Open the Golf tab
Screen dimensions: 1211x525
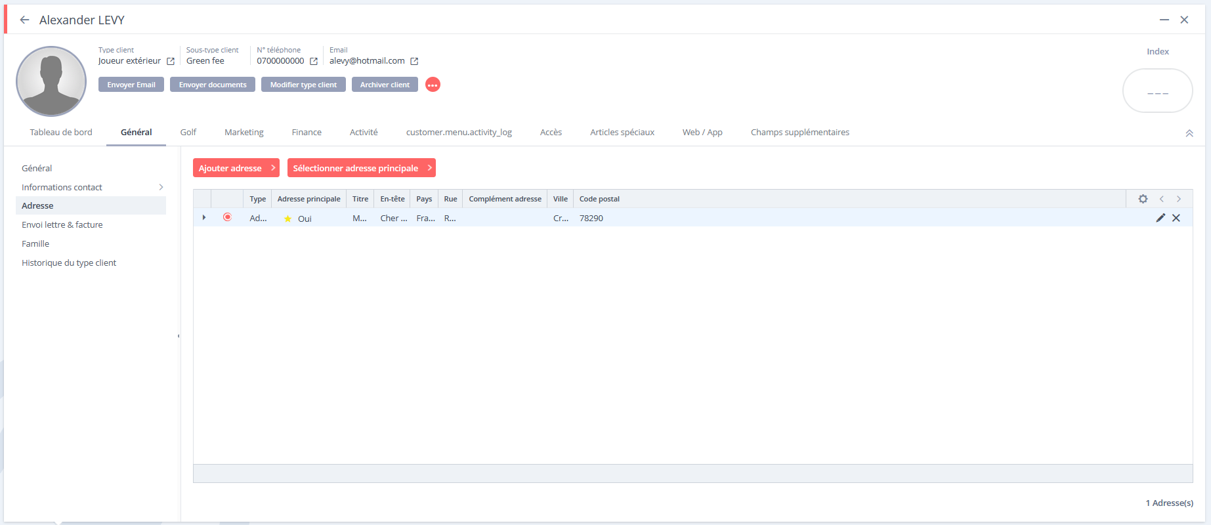[x=188, y=132]
